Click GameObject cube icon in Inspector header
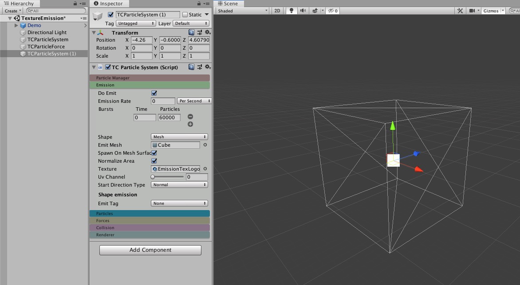This screenshot has width=520, height=285. 98,16
